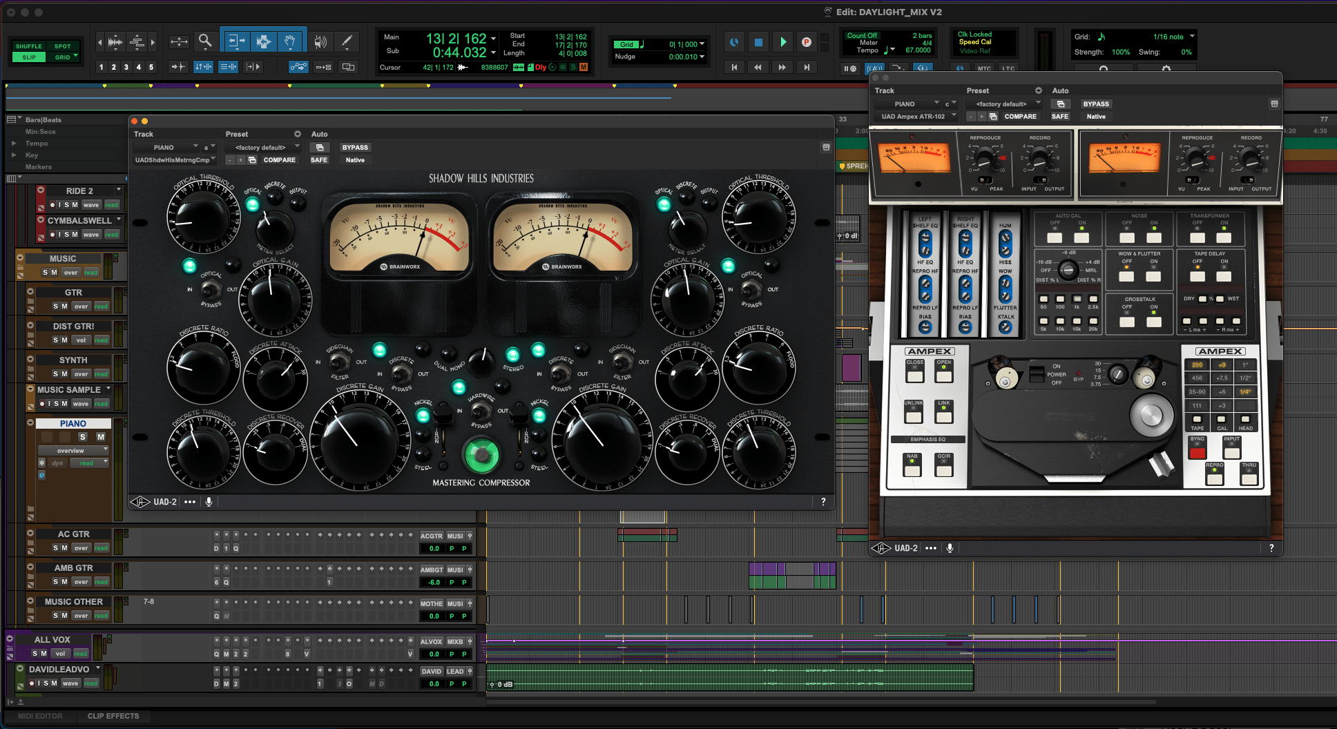Click go to end transport button

tap(806, 67)
